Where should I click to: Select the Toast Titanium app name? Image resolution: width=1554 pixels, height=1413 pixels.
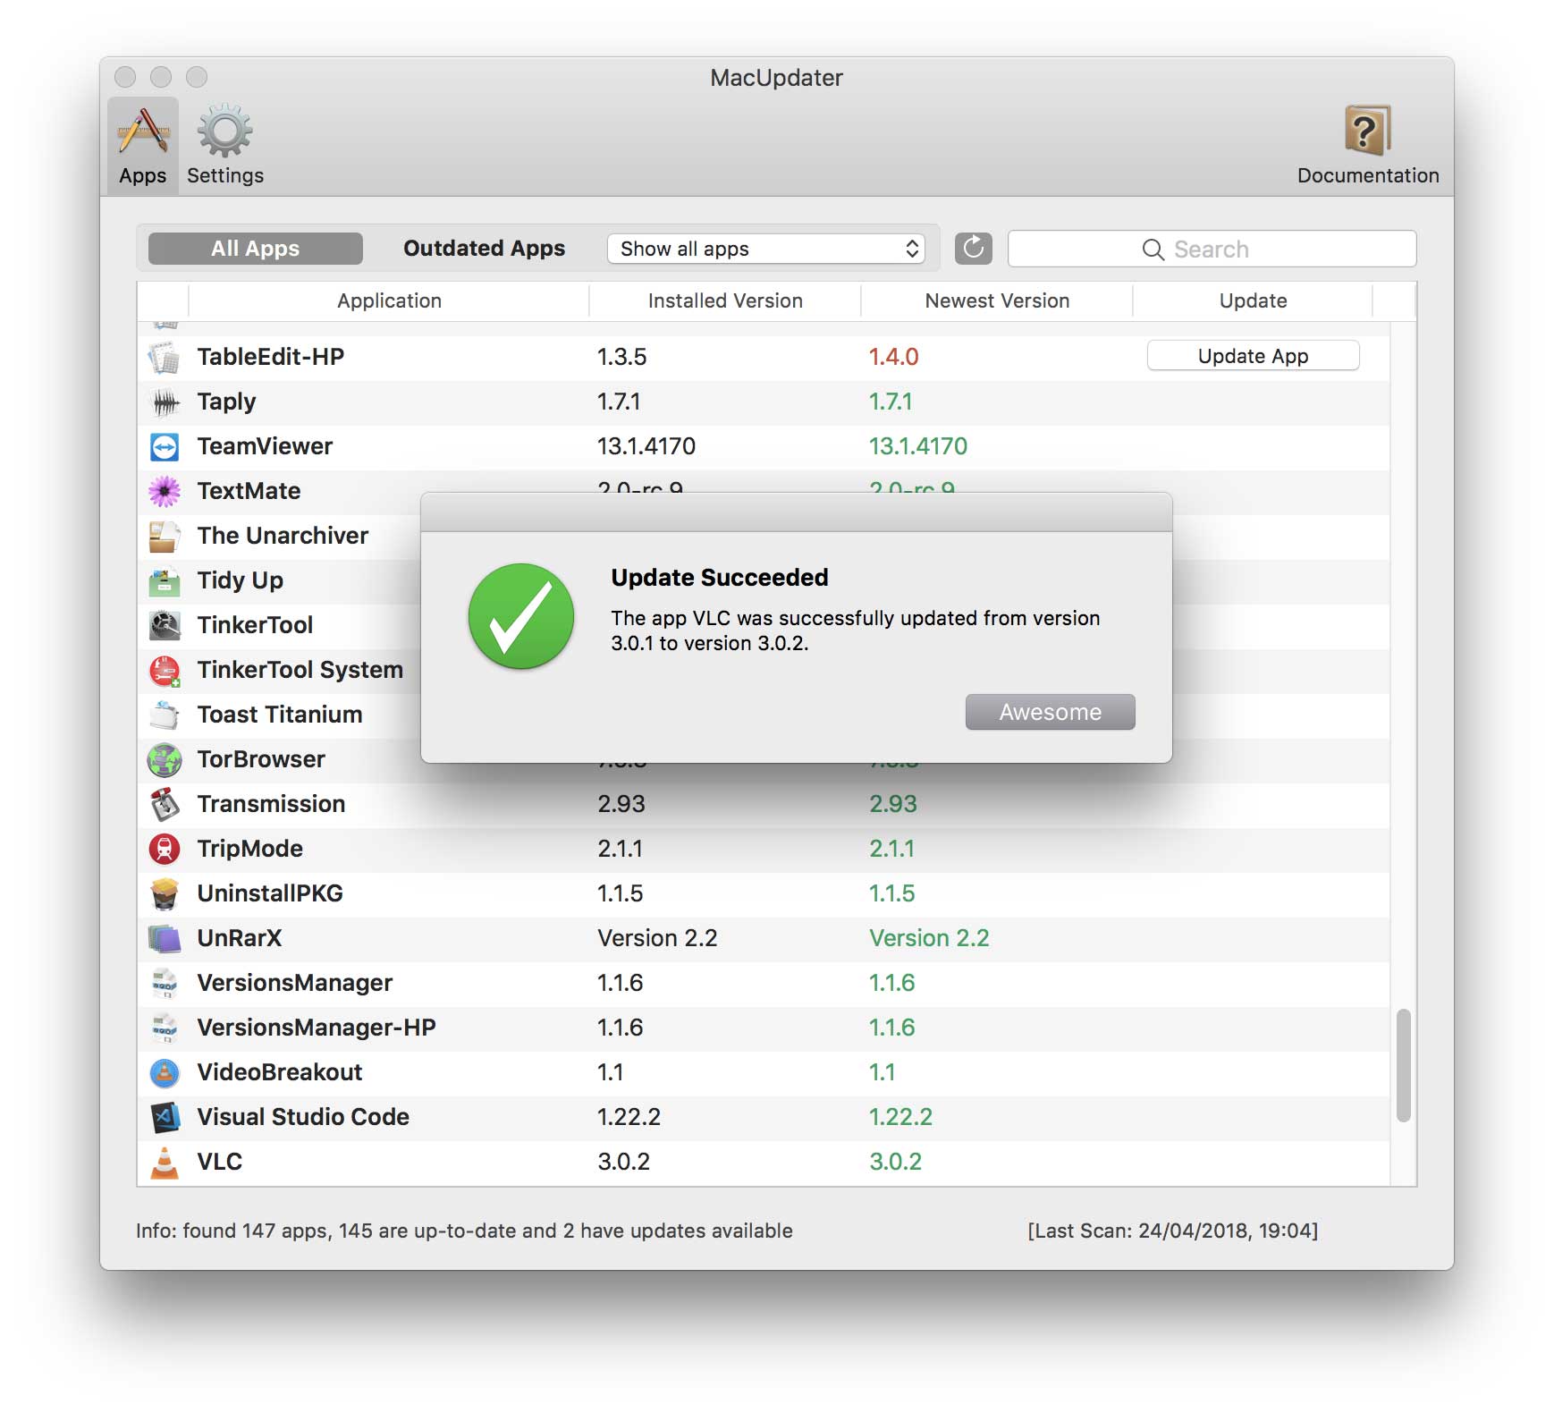pyautogui.click(x=280, y=715)
